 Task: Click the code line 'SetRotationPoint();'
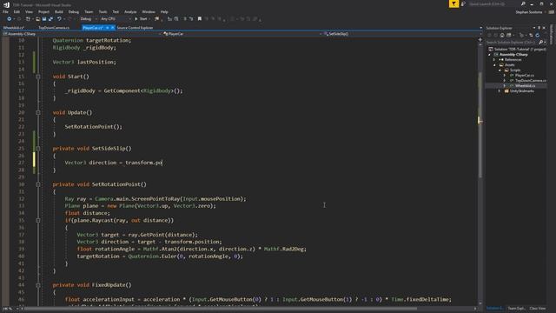[x=93, y=127]
